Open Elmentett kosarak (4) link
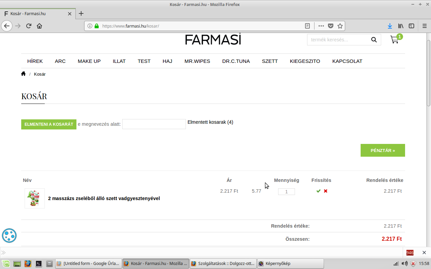Screen dimensions: 431x269 [x=210, y=122]
